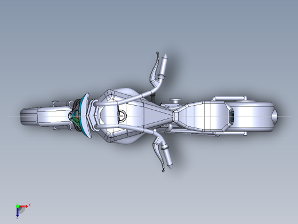Select the motorcycle seat surface
Screen dimensions: 298x224
(202, 116)
